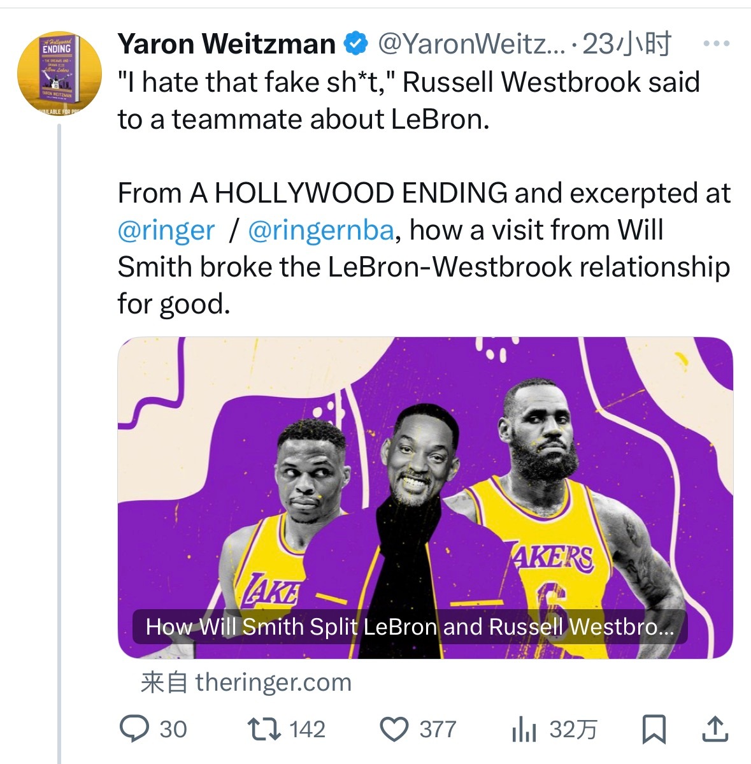The image size is (751, 764).
Task: Click the How Will Smith Split headline
Action: (x=410, y=627)
